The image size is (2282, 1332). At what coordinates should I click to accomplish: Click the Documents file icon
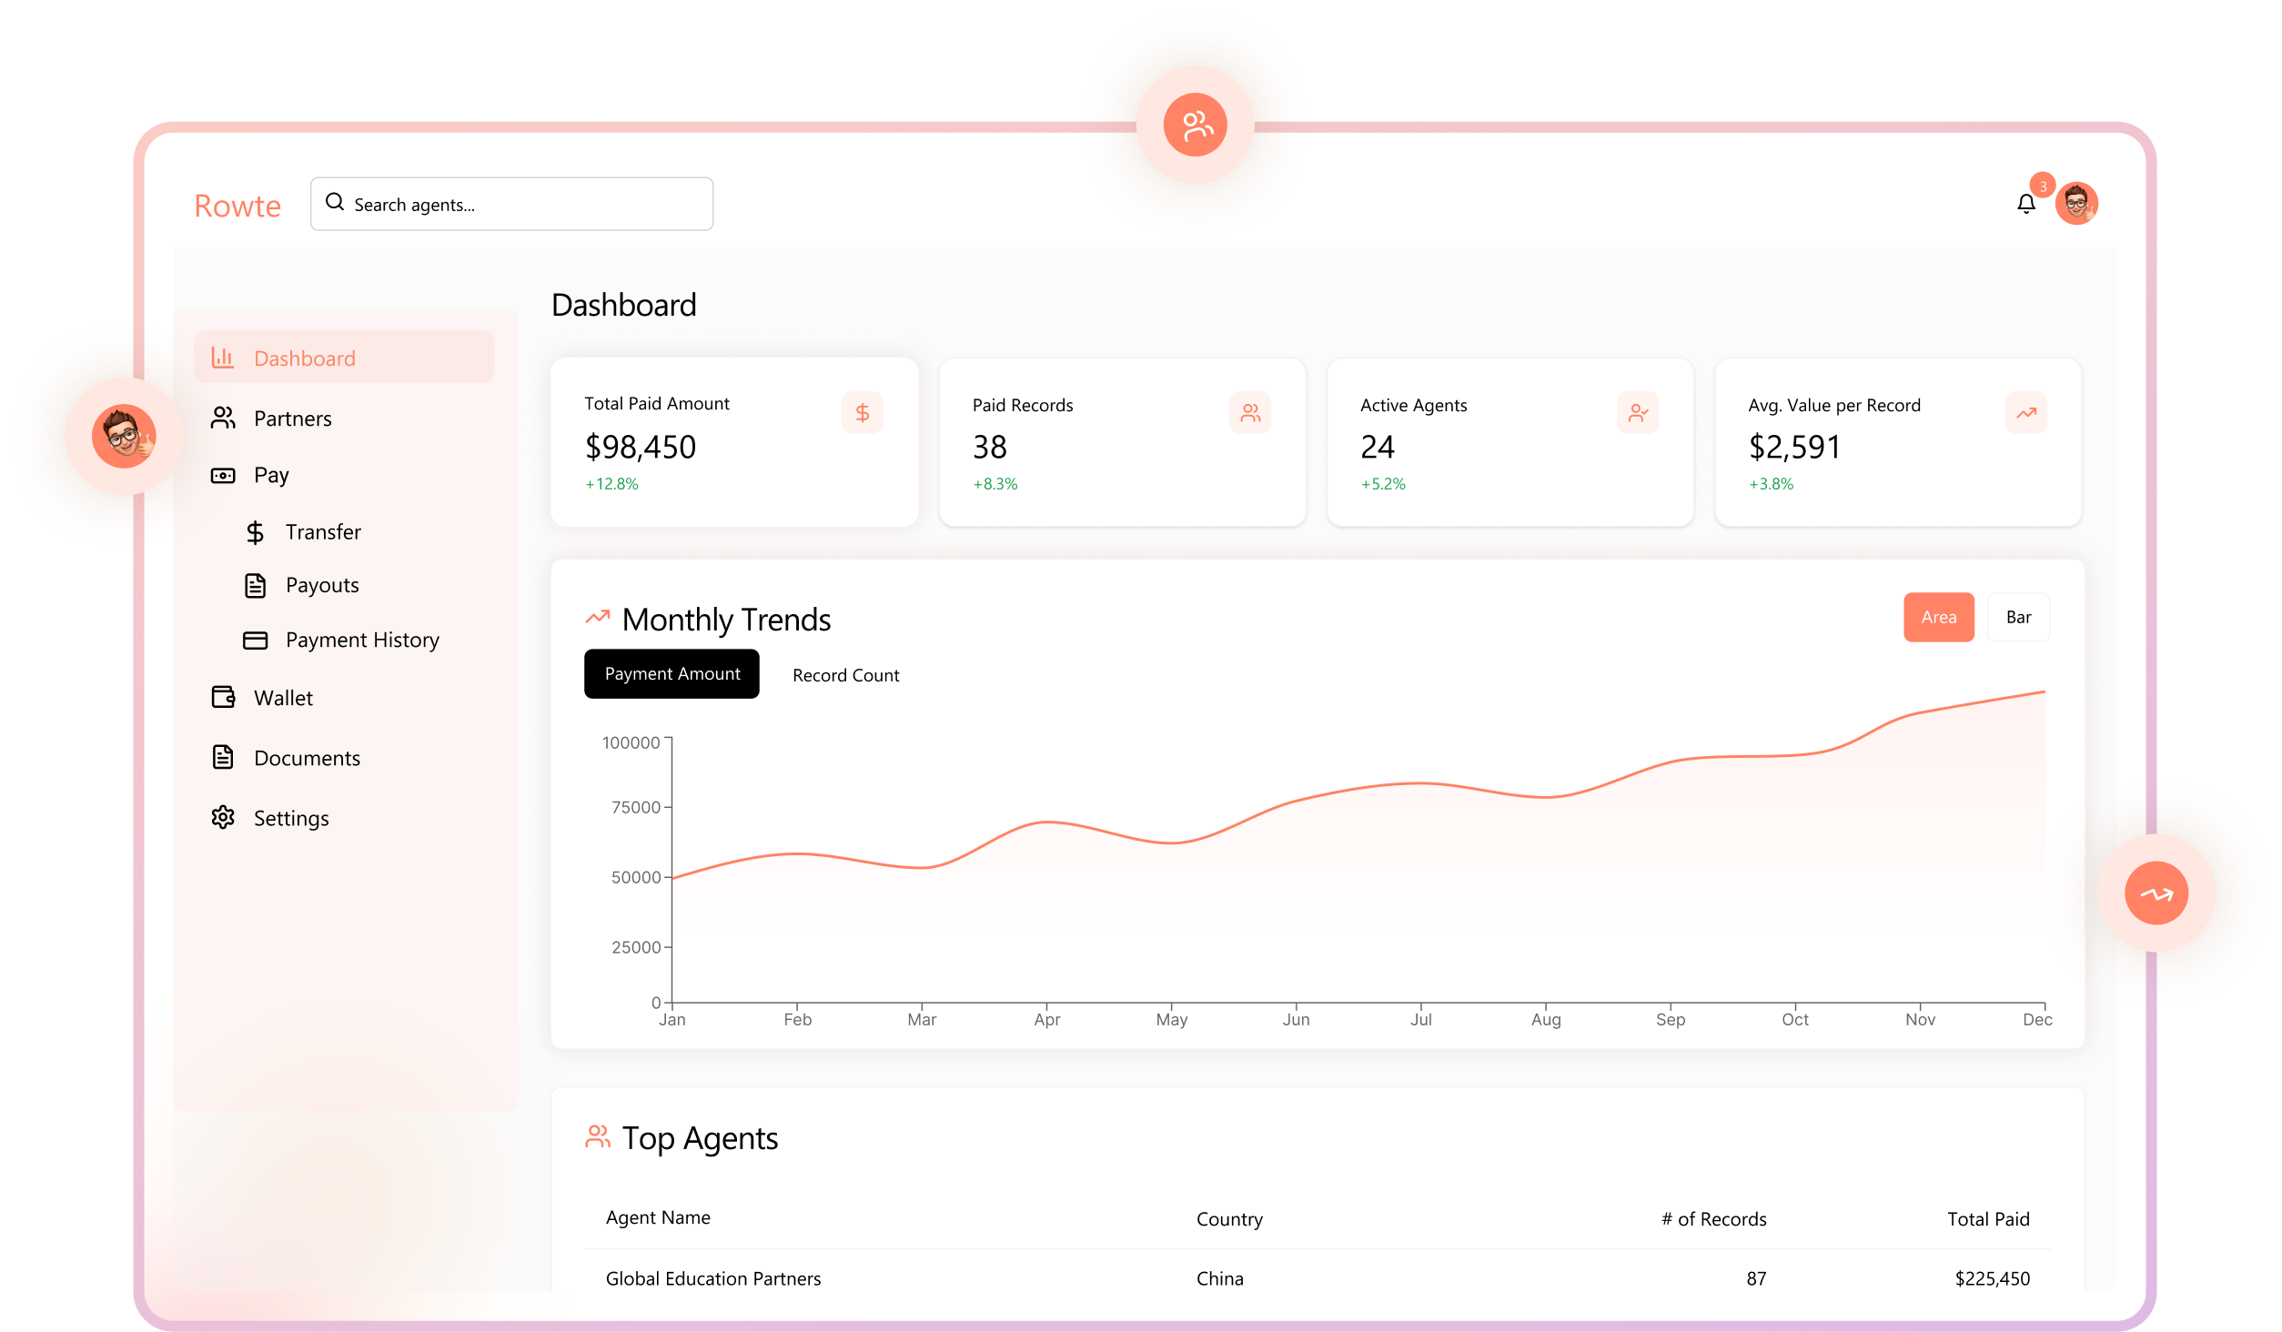223,757
